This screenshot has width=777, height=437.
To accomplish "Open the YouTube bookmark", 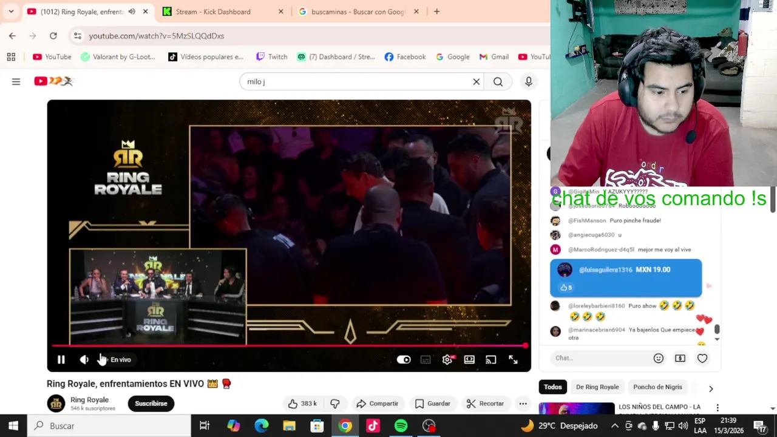I will [52, 57].
